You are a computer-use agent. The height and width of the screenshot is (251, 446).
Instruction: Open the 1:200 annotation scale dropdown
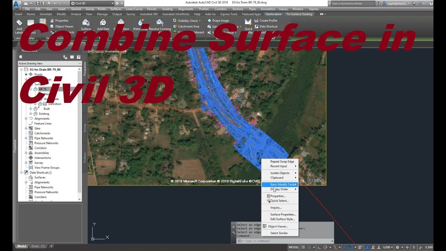coord(388,247)
